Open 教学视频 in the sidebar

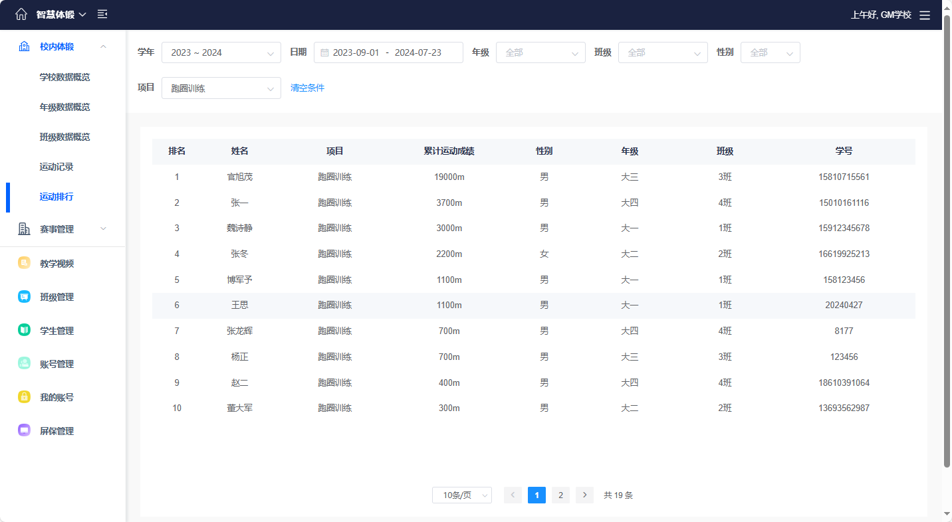[x=57, y=264]
